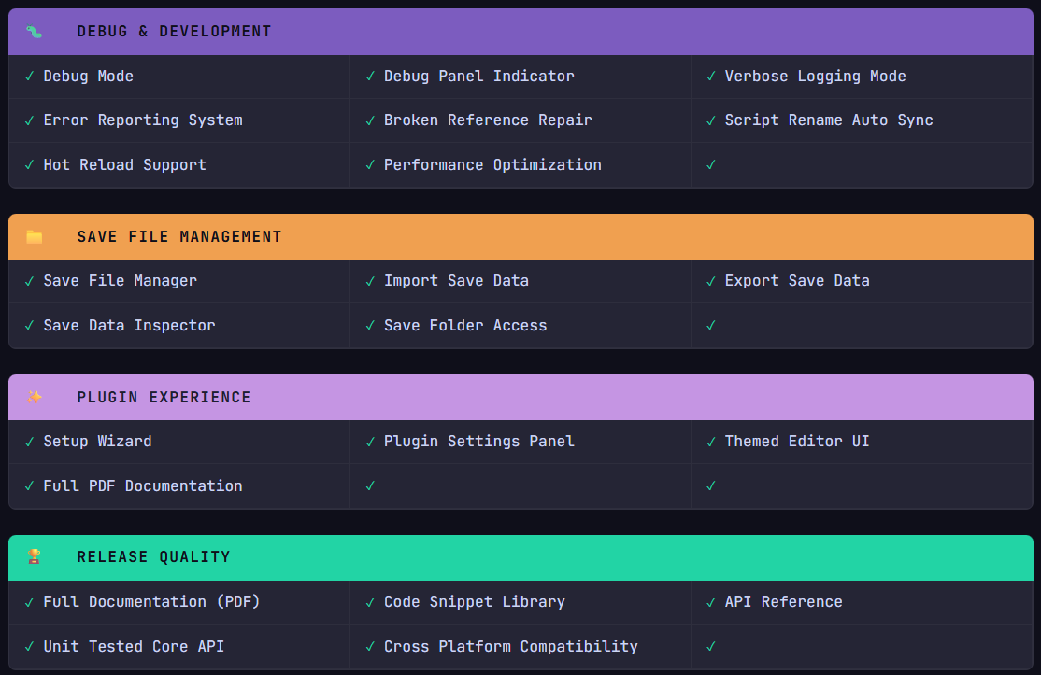Click the Cross Platform Compatibility cell

coord(510,647)
